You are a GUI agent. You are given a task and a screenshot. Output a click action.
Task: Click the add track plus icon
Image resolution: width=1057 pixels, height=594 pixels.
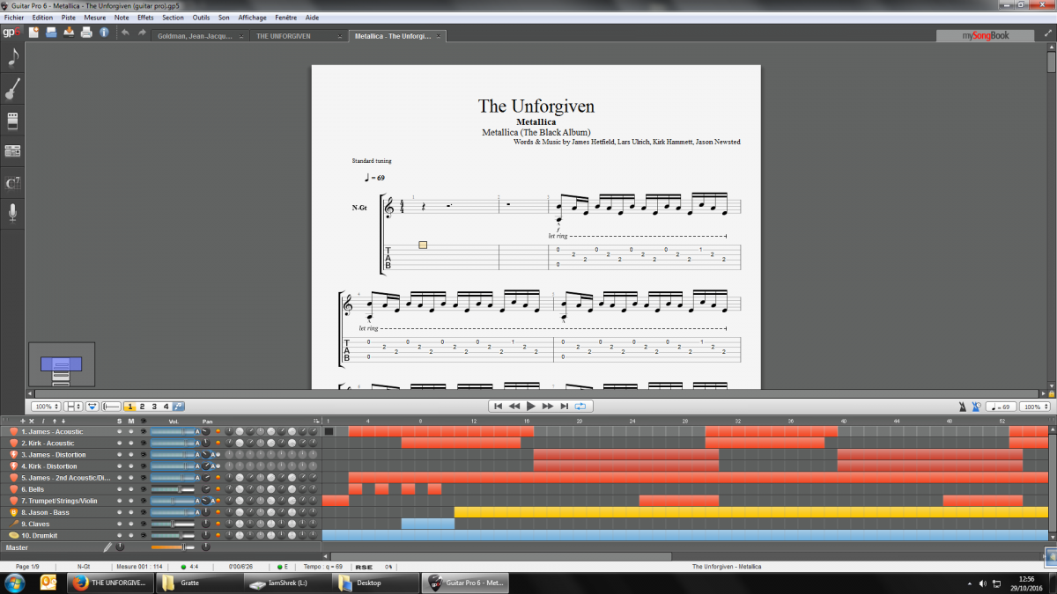[x=22, y=422]
